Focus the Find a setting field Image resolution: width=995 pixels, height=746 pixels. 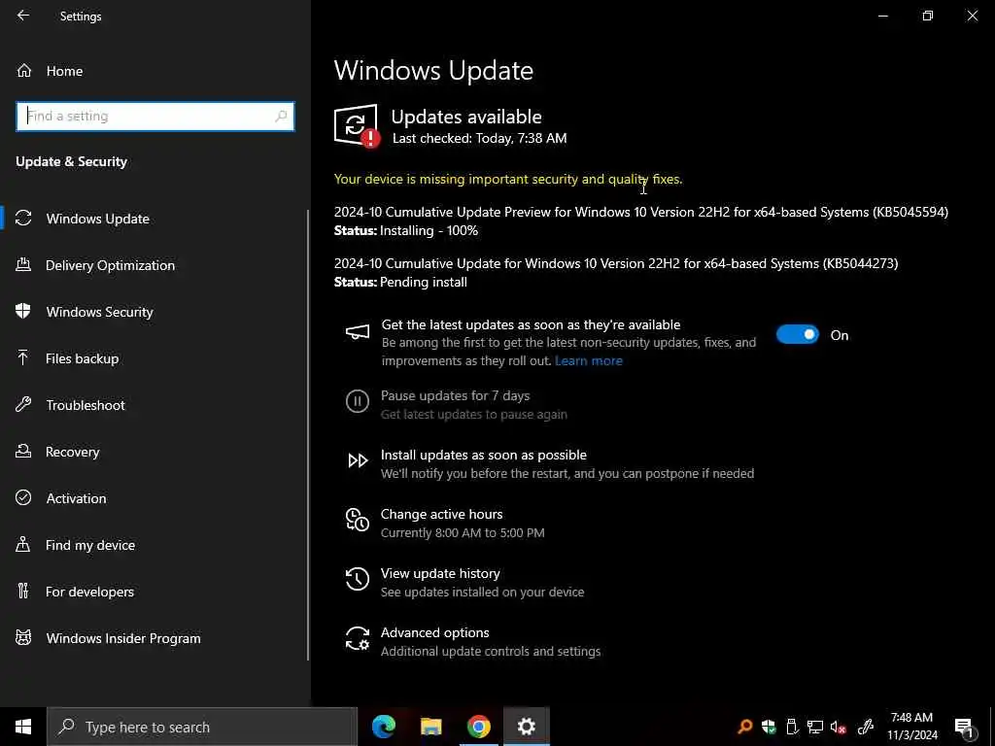pyautogui.click(x=154, y=117)
